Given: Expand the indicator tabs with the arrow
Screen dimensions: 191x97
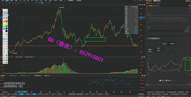Looking at the screenshot, I should point(64,94).
